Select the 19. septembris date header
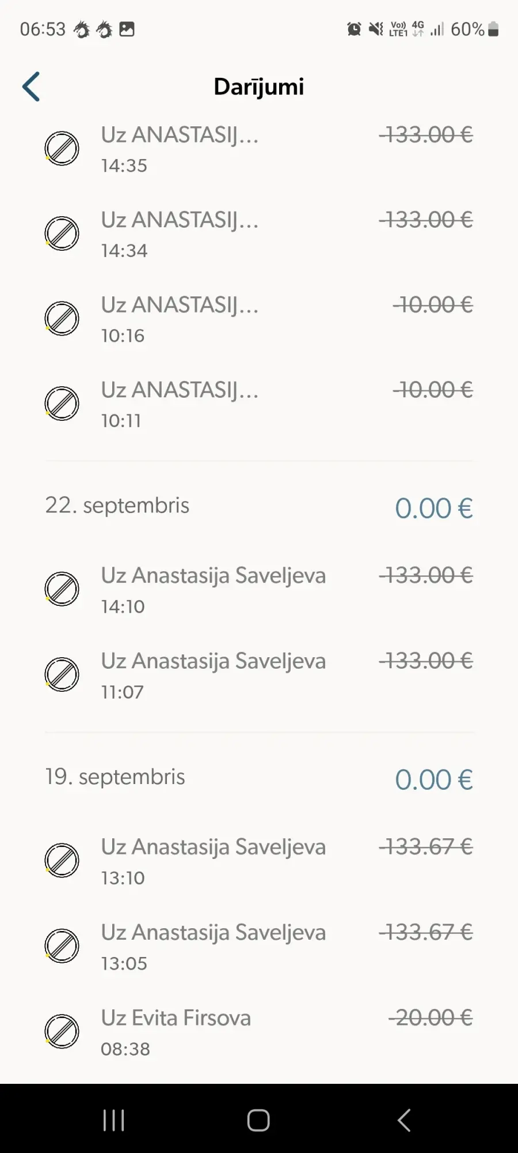The image size is (518, 1153). click(115, 777)
